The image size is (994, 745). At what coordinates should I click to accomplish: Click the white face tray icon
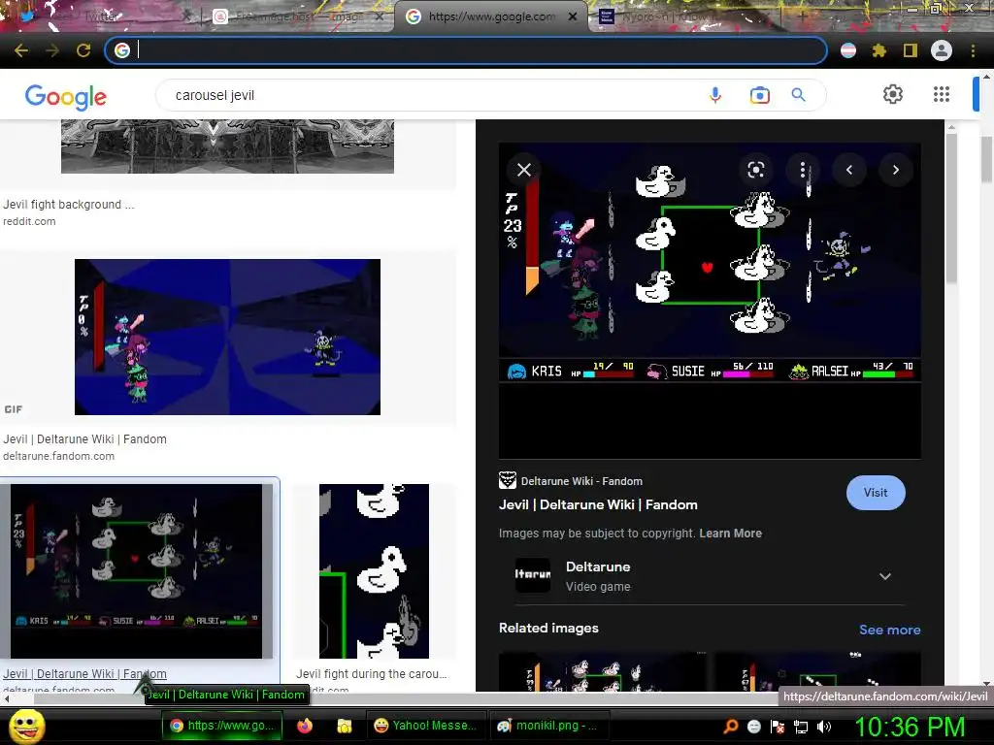753,726
